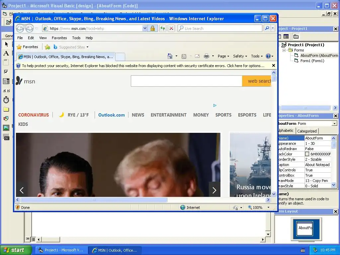Click the ad choices triangle icon
340x255 pixels.
[x=215, y=105]
